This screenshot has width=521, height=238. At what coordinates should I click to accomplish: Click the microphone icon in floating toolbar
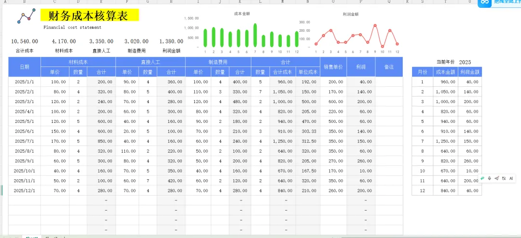490,178
